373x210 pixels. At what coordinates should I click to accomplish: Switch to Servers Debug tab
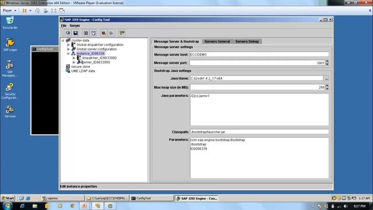coord(247,41)
